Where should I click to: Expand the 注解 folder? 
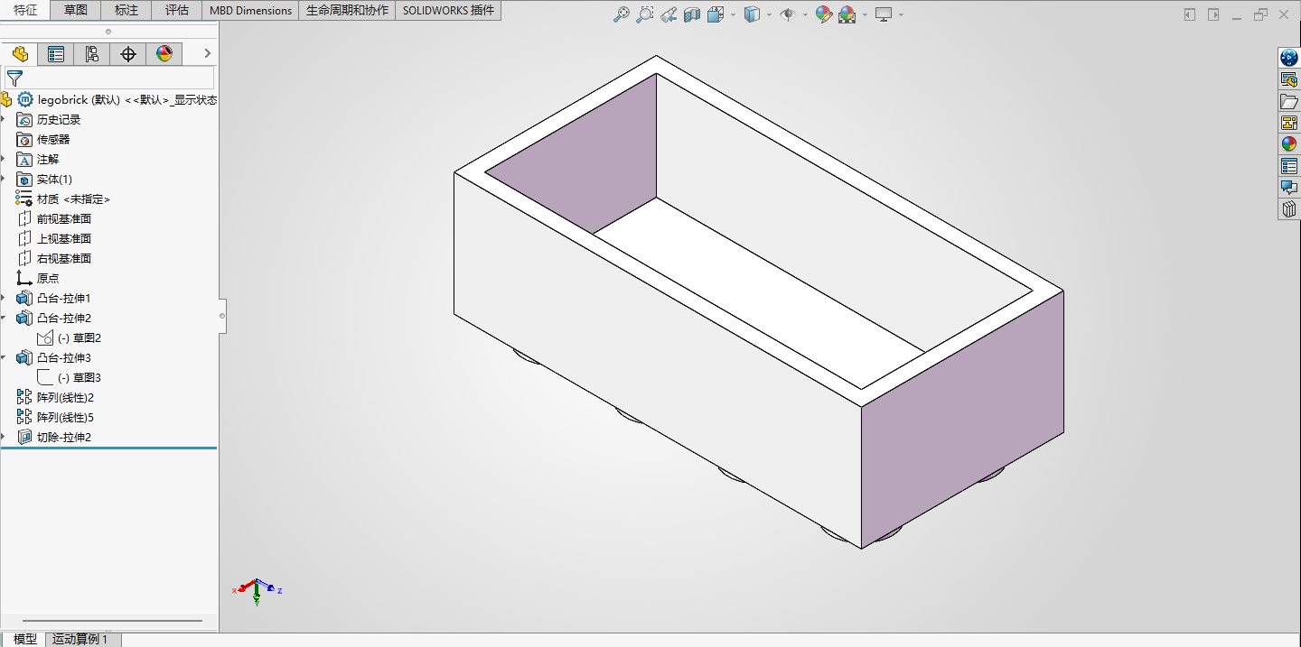(4, 160)
